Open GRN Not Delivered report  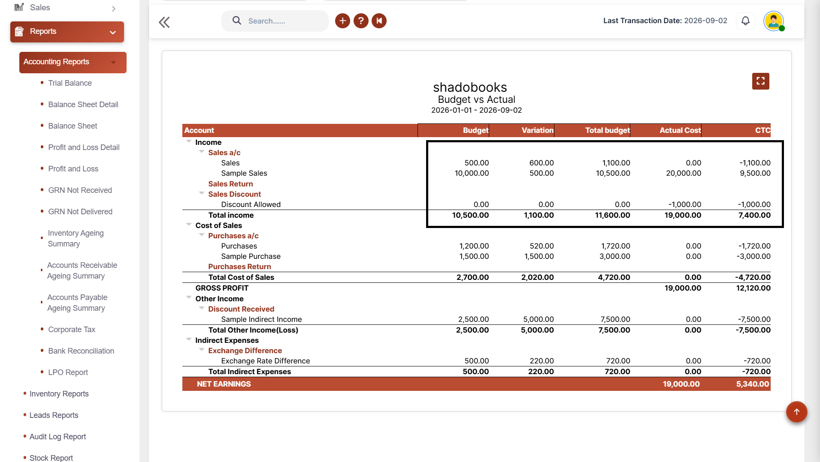[x=80, y=212]
